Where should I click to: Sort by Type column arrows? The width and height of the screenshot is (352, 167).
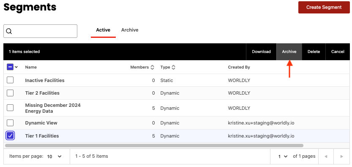[x=173, y=67]
